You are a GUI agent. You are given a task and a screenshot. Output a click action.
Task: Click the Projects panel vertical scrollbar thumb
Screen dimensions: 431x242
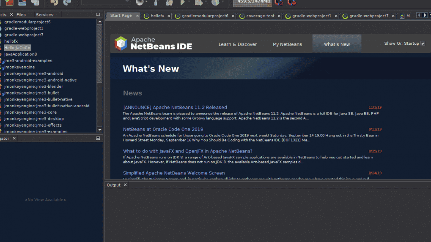point(99,54)
